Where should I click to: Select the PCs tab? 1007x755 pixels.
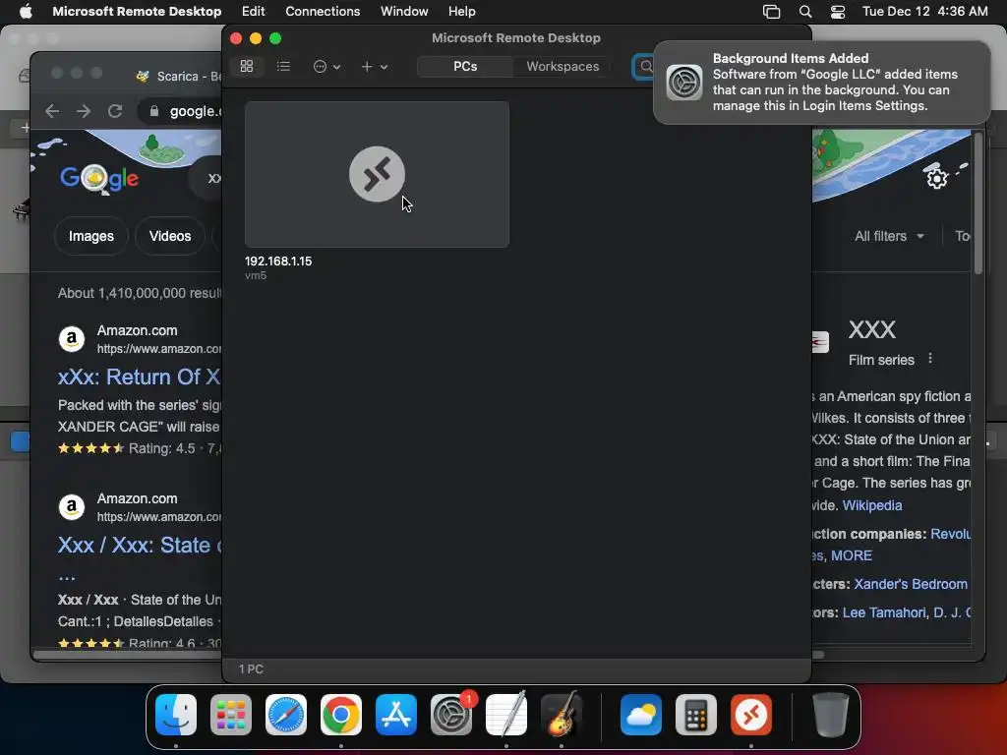(x=465, y=66)
